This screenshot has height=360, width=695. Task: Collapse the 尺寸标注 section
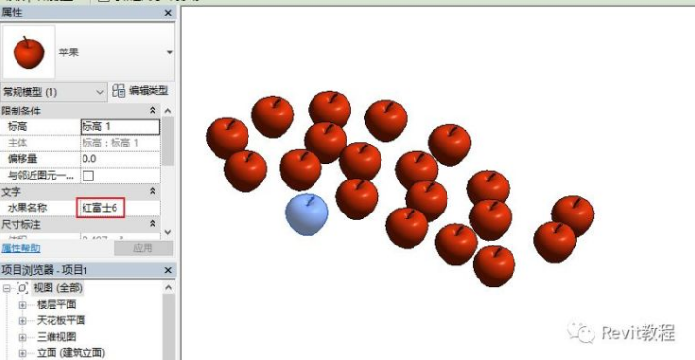(153, 224)
